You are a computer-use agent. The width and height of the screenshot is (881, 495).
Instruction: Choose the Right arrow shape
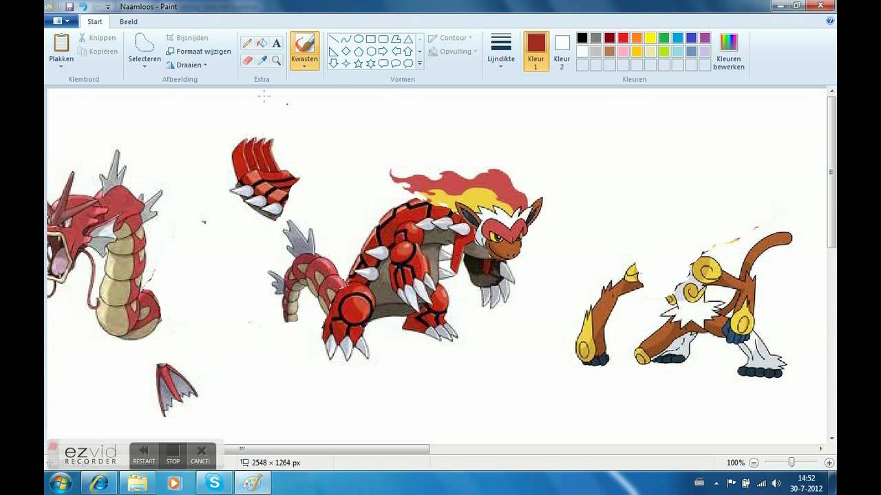pyautogui.click(x=383, y=52)
